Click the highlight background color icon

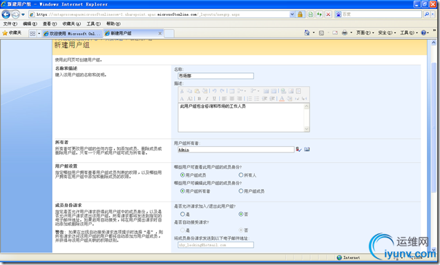[x=289, y=99]
